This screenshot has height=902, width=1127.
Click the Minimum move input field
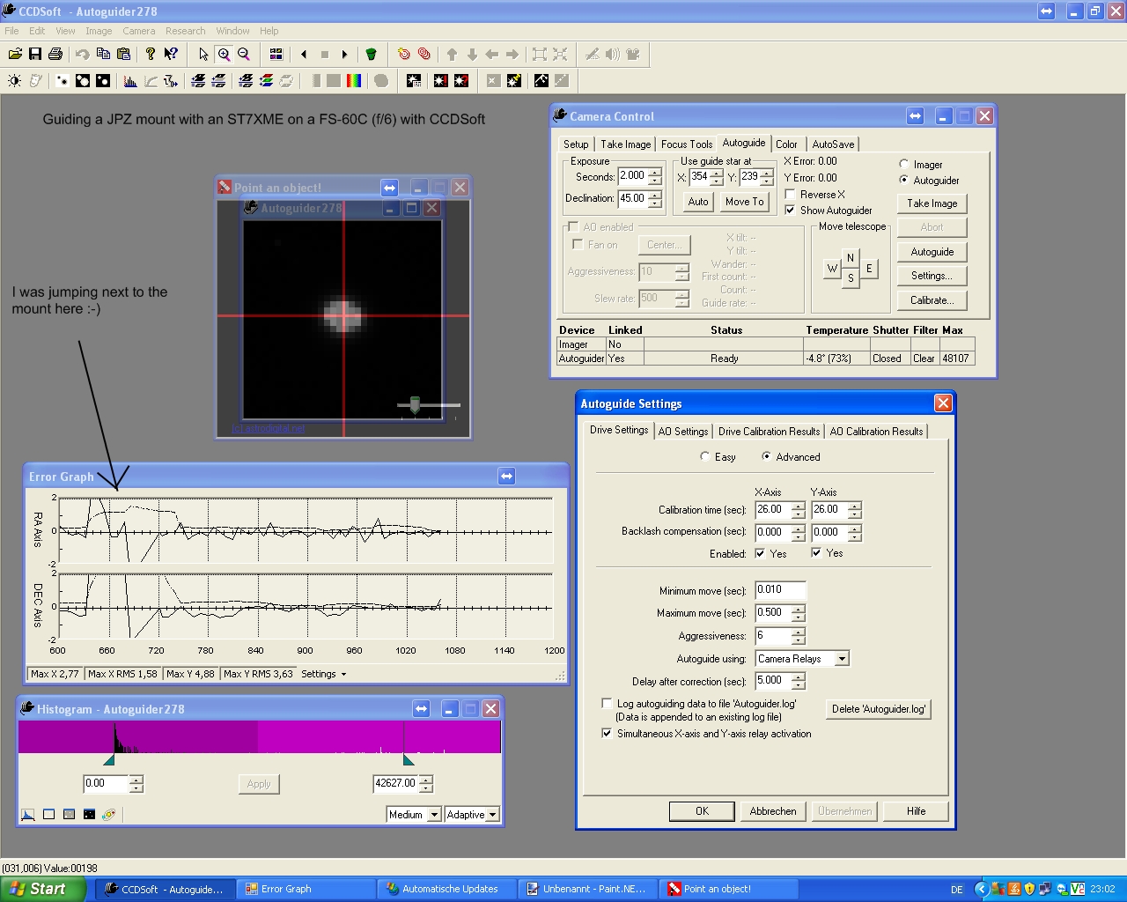point(780,590)
